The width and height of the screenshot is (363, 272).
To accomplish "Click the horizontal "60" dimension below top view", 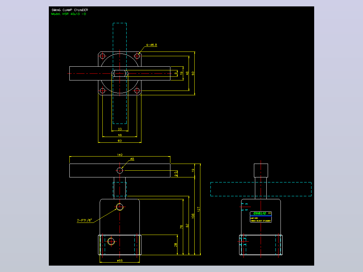I will (120, 141).
